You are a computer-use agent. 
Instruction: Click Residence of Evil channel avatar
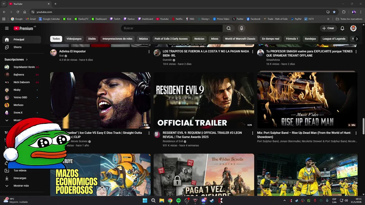coord(157,134)
